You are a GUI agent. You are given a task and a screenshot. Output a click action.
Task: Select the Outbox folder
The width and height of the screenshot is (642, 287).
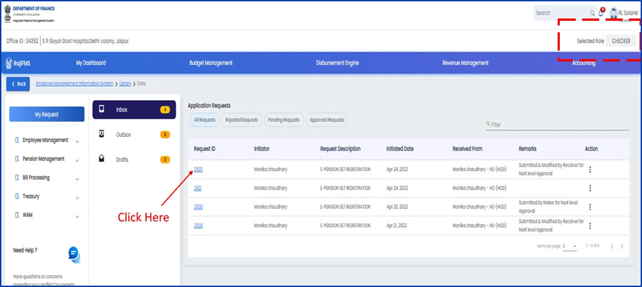(x=134, y=135)
